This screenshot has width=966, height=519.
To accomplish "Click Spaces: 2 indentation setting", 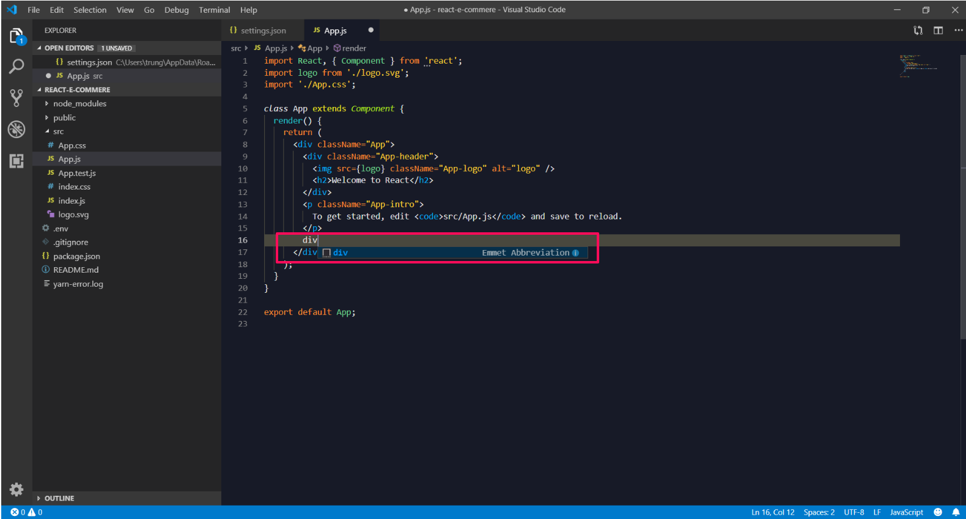I will [819, 512].
